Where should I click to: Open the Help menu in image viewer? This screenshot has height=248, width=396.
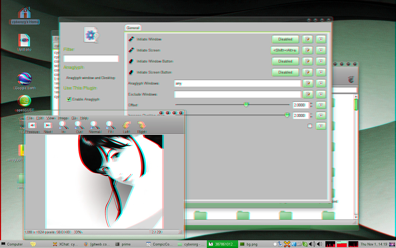tap(84, 118)
